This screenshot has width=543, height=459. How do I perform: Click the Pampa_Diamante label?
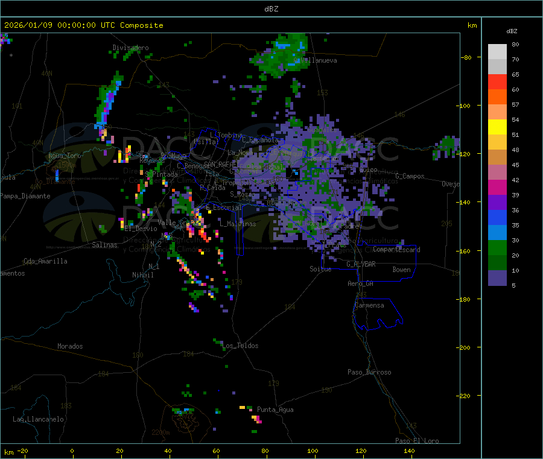tap(25, 196)
